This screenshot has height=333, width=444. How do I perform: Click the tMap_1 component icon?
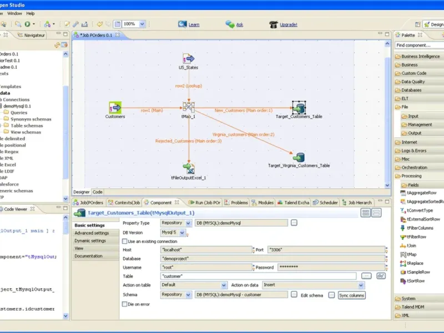189,107
